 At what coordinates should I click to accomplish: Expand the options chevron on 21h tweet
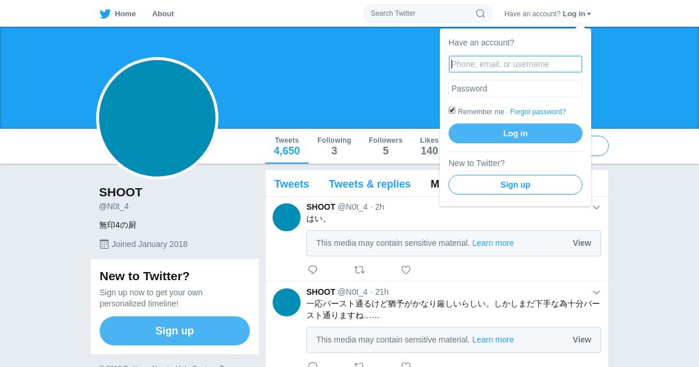click(596, 292)
